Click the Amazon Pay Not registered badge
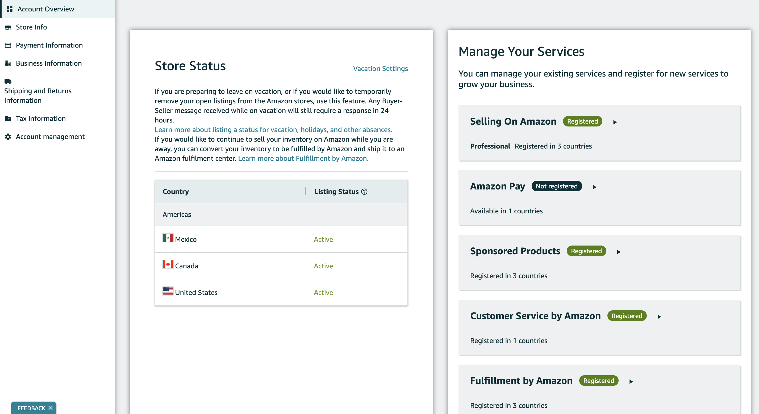The image size is (759, 414). (x=557, y=186)
